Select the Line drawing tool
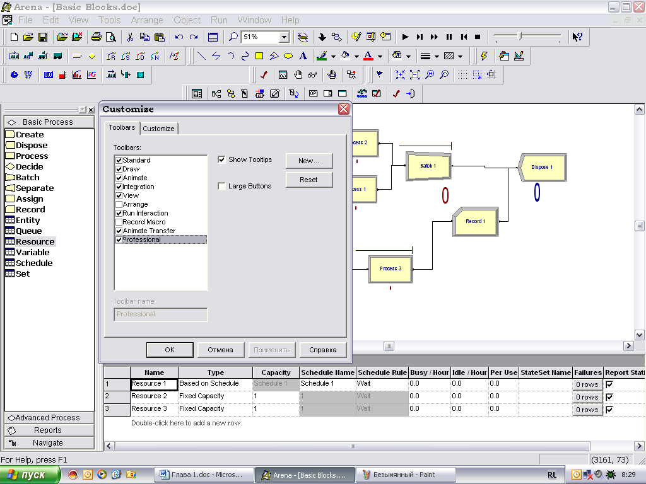This screenshot has width=646, height=484. coord(201,56)
